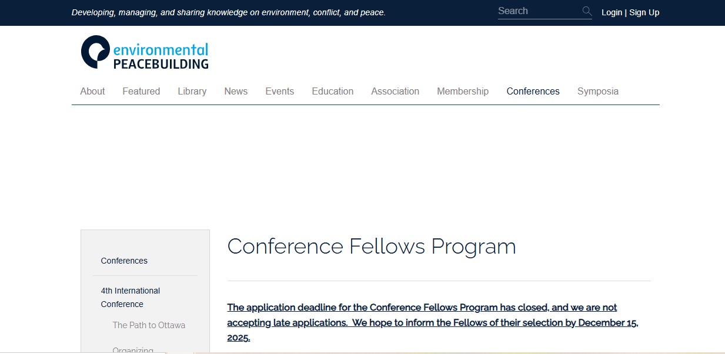Click the Environmental Peacebuilding logo

click(145, 52)
